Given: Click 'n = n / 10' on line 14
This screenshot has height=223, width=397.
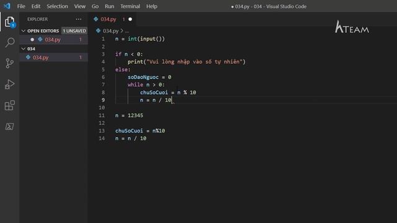Looking at the screenshot, I should [131, 138].
